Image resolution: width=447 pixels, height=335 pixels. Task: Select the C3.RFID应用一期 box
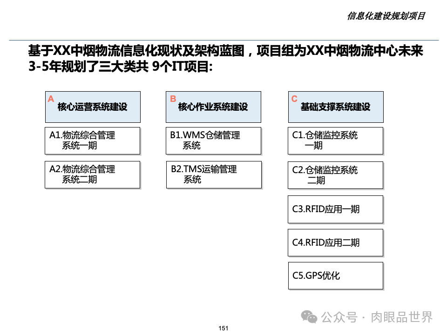(335, 209)
